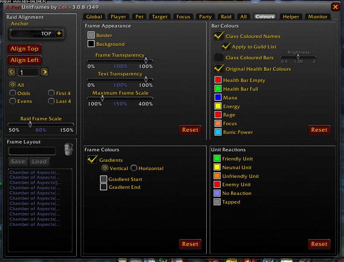Close the X-Perl options window
This screenshot has height=262, width=344.
coord(335,7)
